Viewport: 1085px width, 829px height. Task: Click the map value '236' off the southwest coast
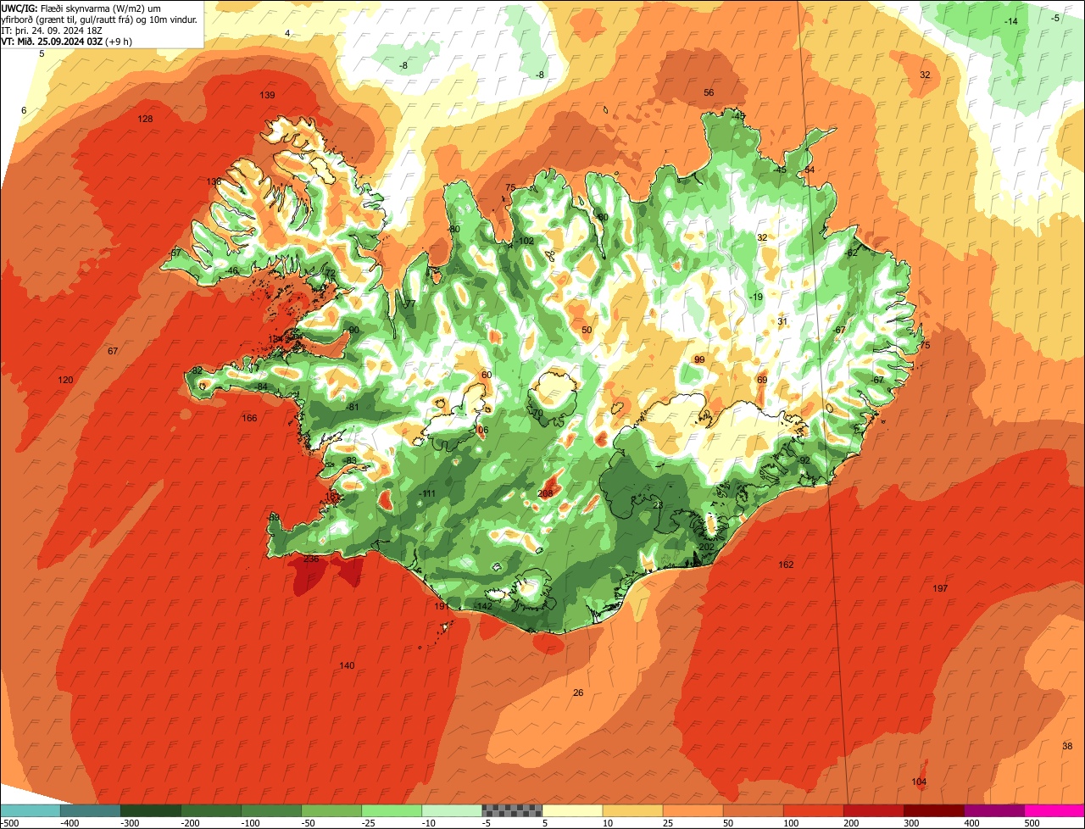click(x=311, y=559)
